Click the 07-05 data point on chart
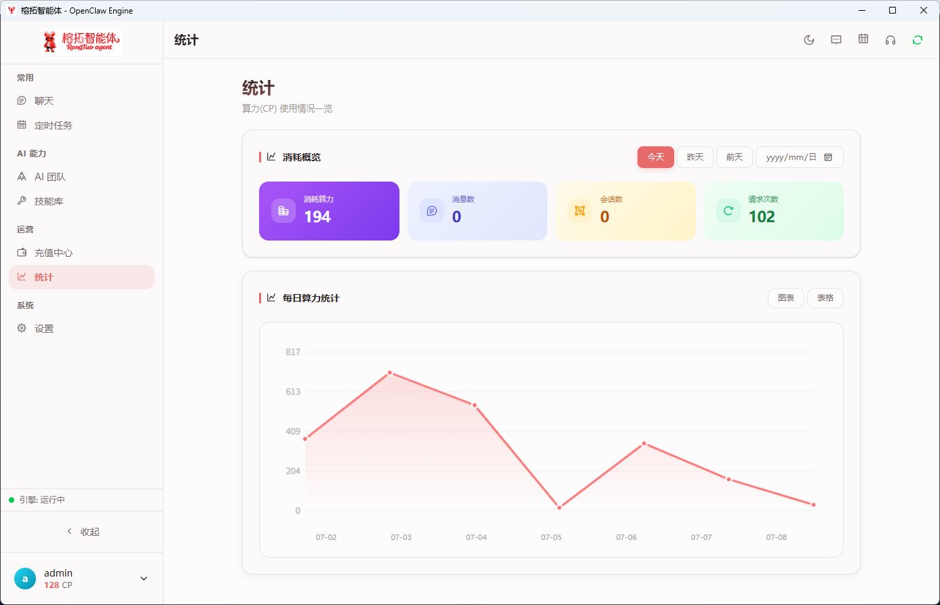 (x=560, y=507)
